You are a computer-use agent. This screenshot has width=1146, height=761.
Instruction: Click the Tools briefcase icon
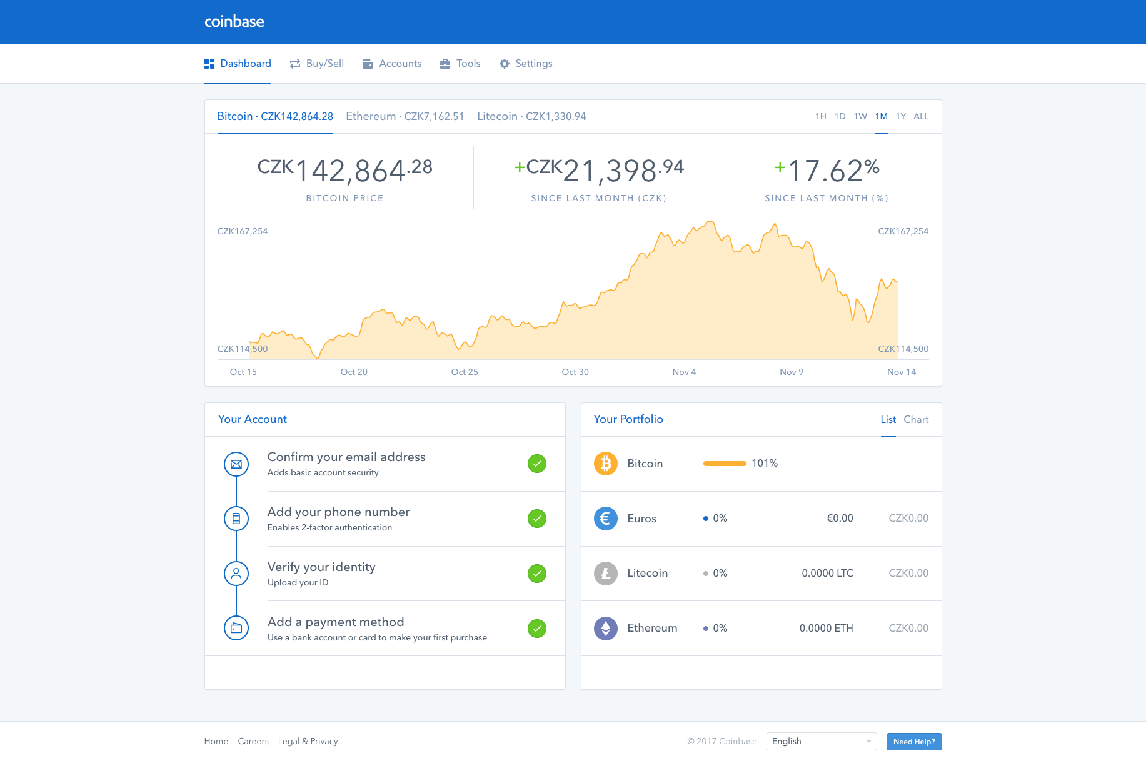pos(445,64)
